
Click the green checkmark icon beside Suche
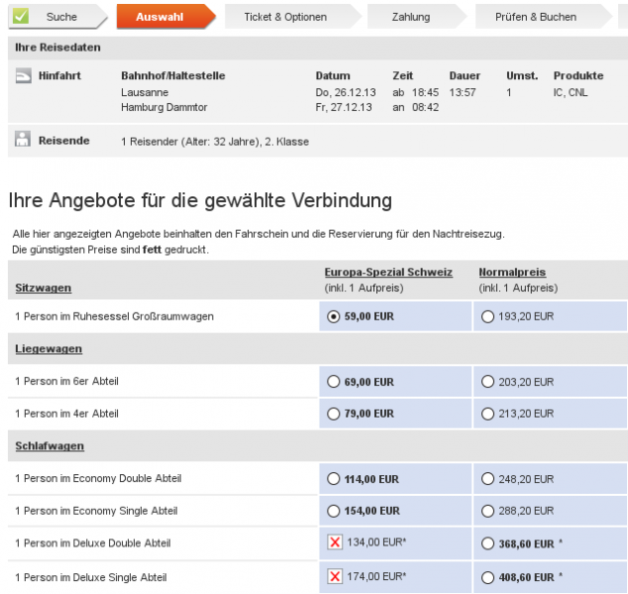pyautogui.click(x=21, y=16)
